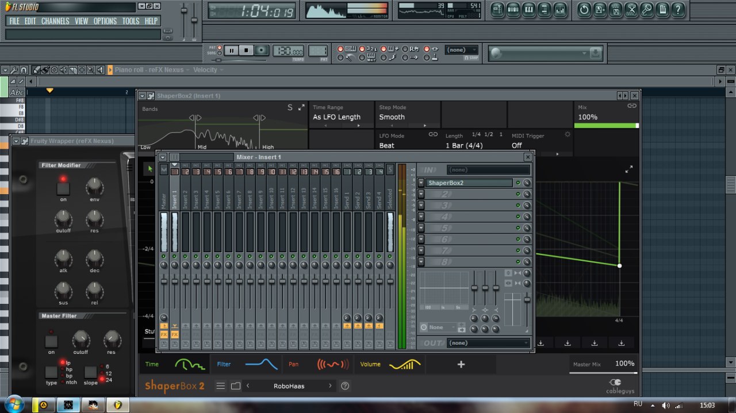This screenshot has width=736, height=413.
Task: Toggle Master Filter on button
Action: (51, 341)
